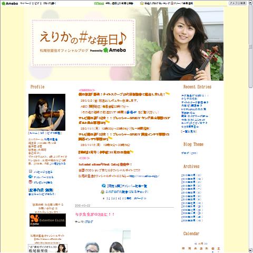The height and width of the screenshot is (253, 253).
Task: Open the ブログ category link under Blog Theme
Action: click(189, 153)
